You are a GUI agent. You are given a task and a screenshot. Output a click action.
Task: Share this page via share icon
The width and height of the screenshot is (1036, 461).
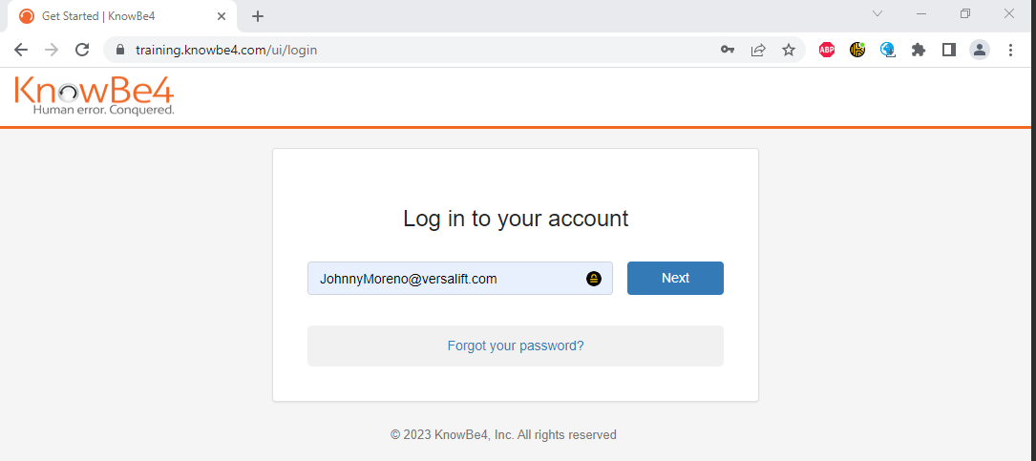click(758, 50)
